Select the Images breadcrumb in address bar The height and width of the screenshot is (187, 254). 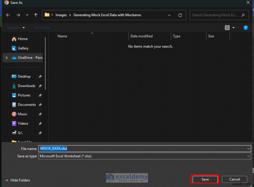[61, 15]
